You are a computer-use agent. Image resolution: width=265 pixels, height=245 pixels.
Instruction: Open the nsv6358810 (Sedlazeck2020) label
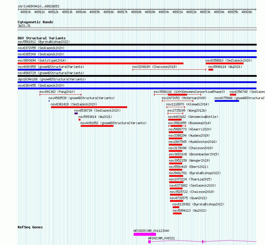point(229,60)
